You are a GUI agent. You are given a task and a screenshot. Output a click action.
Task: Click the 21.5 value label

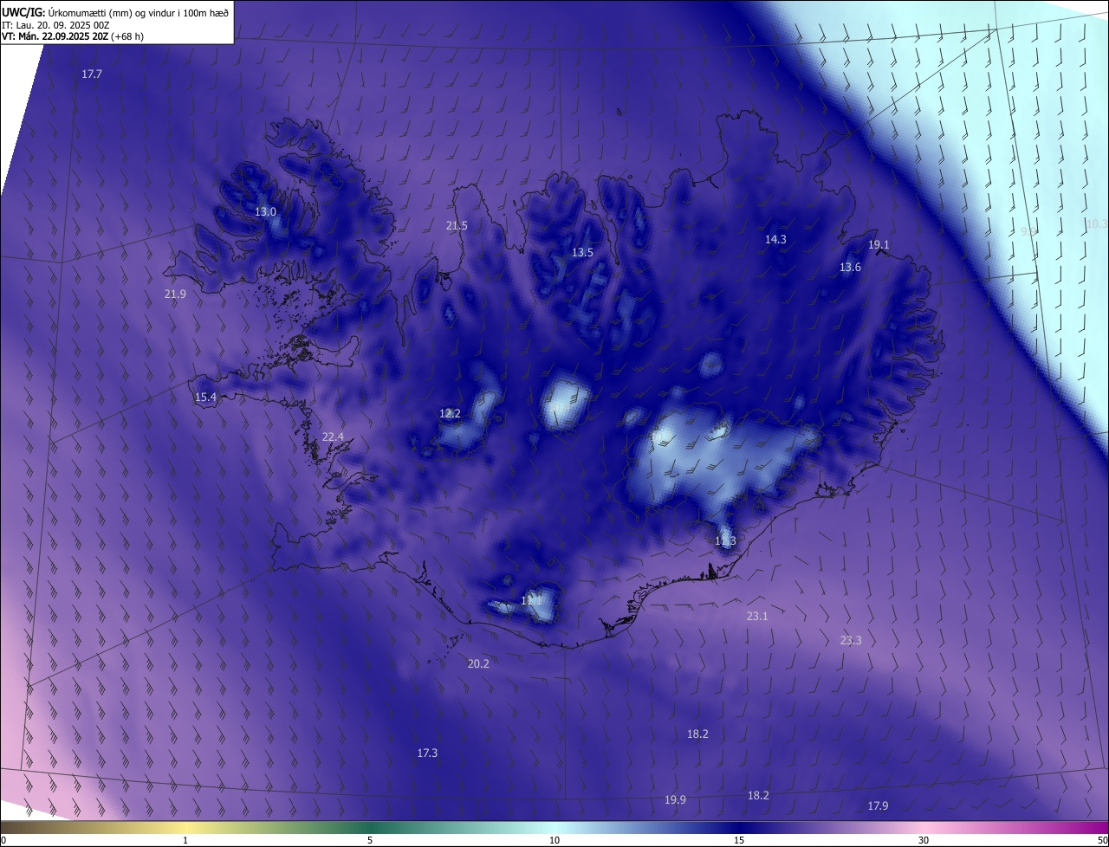point(457,225)
